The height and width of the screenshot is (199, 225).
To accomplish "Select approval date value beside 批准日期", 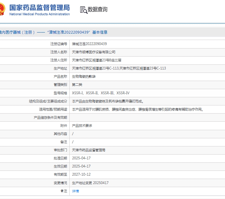I will click(x=81, y=158).
